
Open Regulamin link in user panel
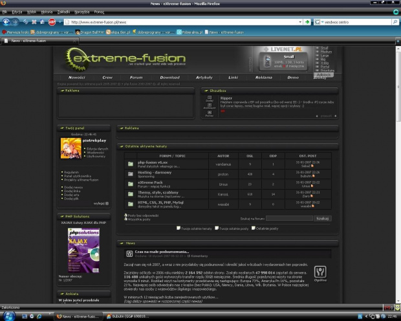coord(71,172)
